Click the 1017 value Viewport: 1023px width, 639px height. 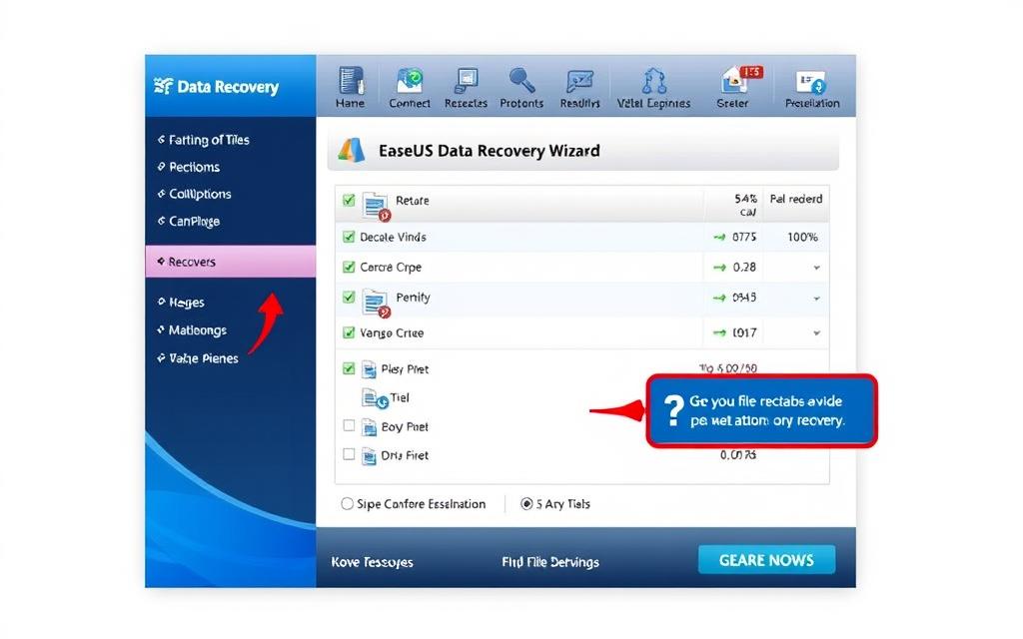(744, 333)
